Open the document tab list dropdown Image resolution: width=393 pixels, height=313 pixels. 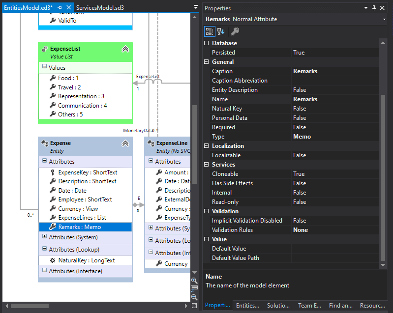pyautogui.click(x=196, y=7)
